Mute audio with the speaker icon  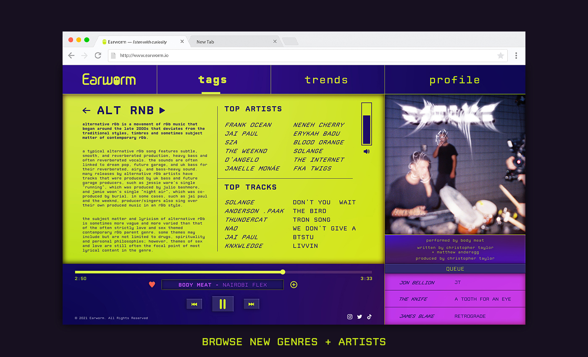pyautogui.click(x=367, y=151)
